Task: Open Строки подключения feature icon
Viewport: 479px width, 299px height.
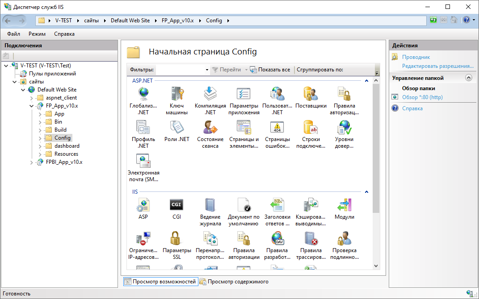Action: (311, 128)
